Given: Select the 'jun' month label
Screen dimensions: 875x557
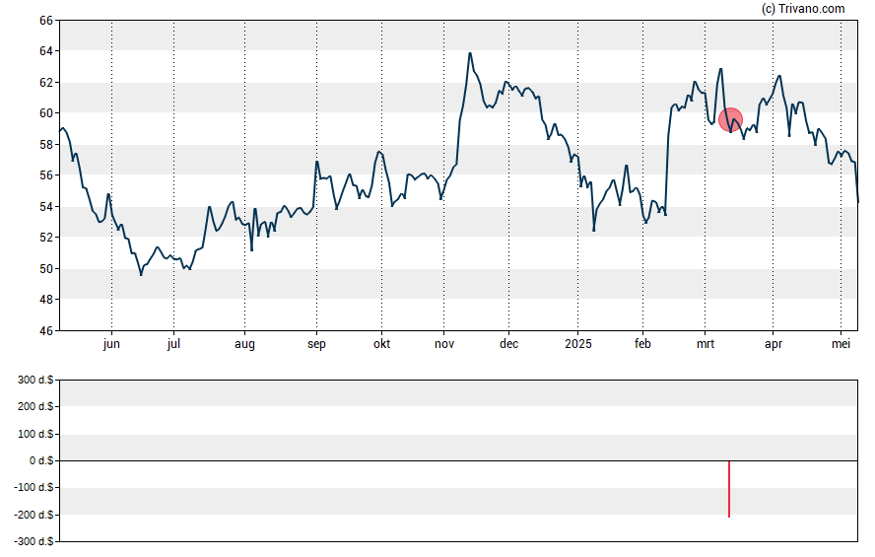Looking at the screenshot, I should tap(111, 344).
